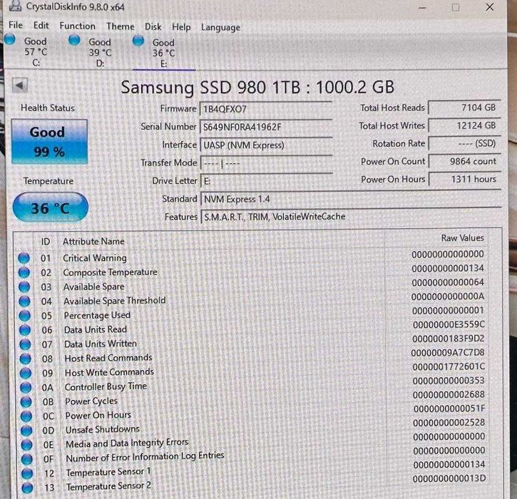
Task: Open the Function menu
Action: [77, 26]
